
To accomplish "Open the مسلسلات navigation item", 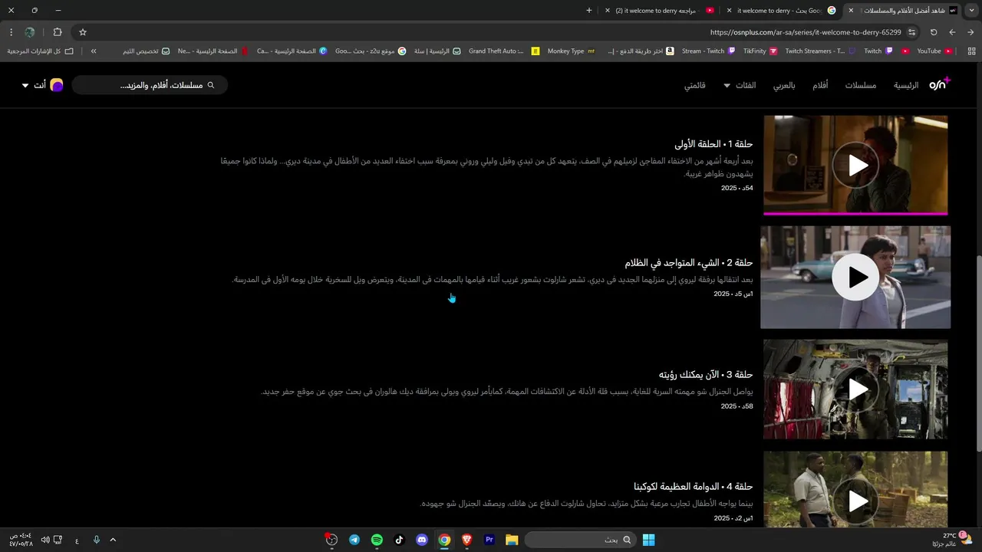I will coord(861,85).
